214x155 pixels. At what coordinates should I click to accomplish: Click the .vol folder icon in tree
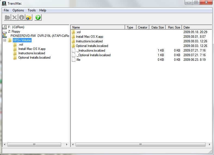coord(15,45)
